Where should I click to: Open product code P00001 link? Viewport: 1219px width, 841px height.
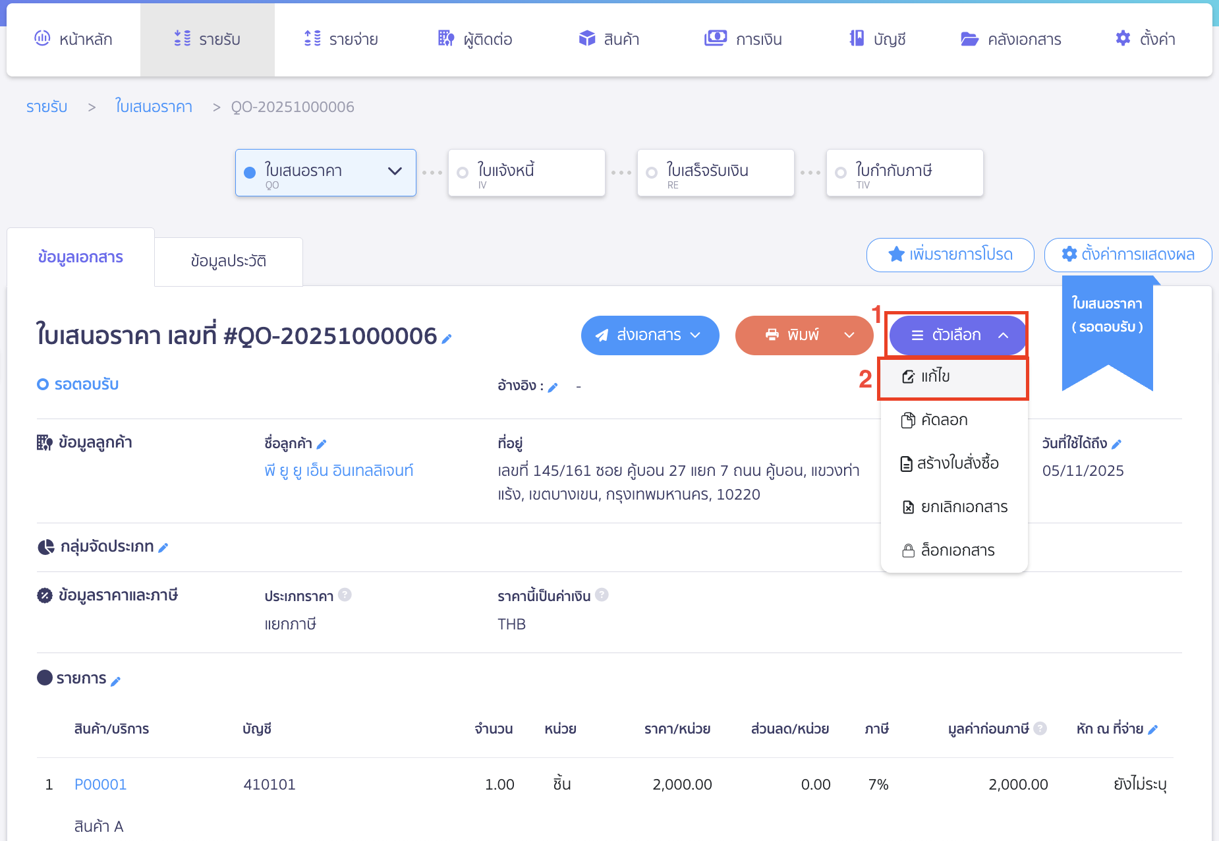100,784
